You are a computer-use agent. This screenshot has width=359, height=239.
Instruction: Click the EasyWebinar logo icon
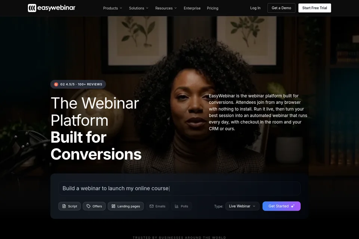tap(32, 8)
